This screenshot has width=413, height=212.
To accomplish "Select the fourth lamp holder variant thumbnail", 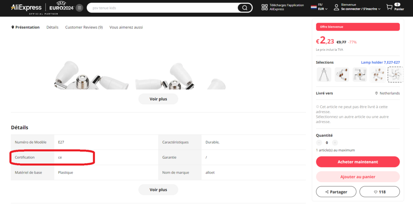I will (378, 75).
